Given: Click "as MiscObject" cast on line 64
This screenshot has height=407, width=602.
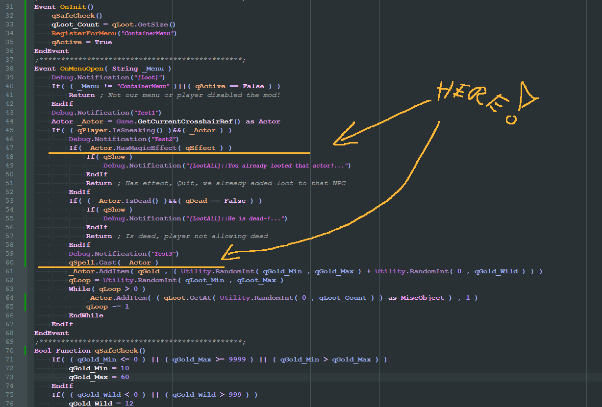Looking at the screenshot, I should coord(417,298).
